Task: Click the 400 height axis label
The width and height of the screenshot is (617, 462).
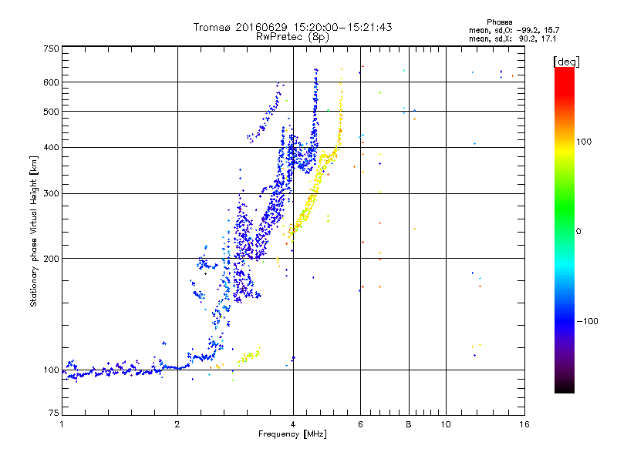Action: [51, 147]
